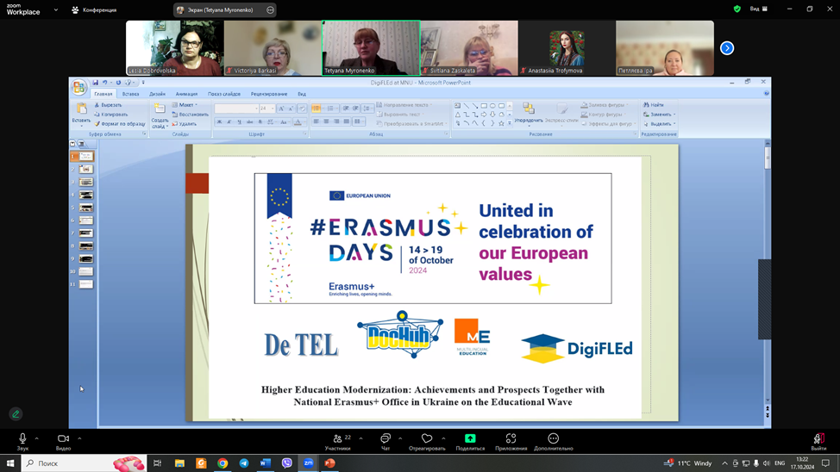Open the Конференция tab

[94, 9]
